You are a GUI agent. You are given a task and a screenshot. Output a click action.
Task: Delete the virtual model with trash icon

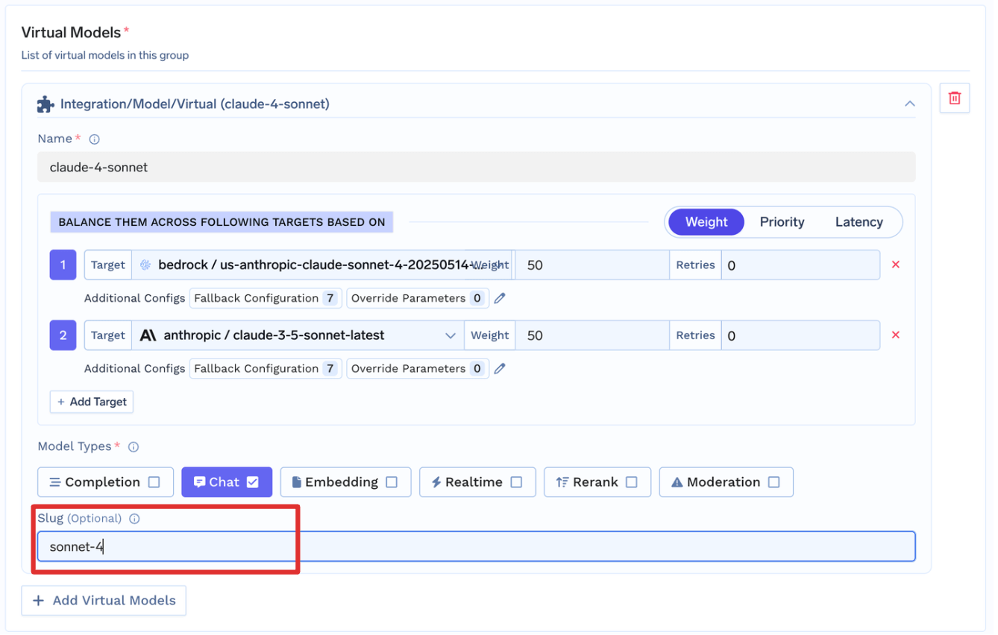954,98
